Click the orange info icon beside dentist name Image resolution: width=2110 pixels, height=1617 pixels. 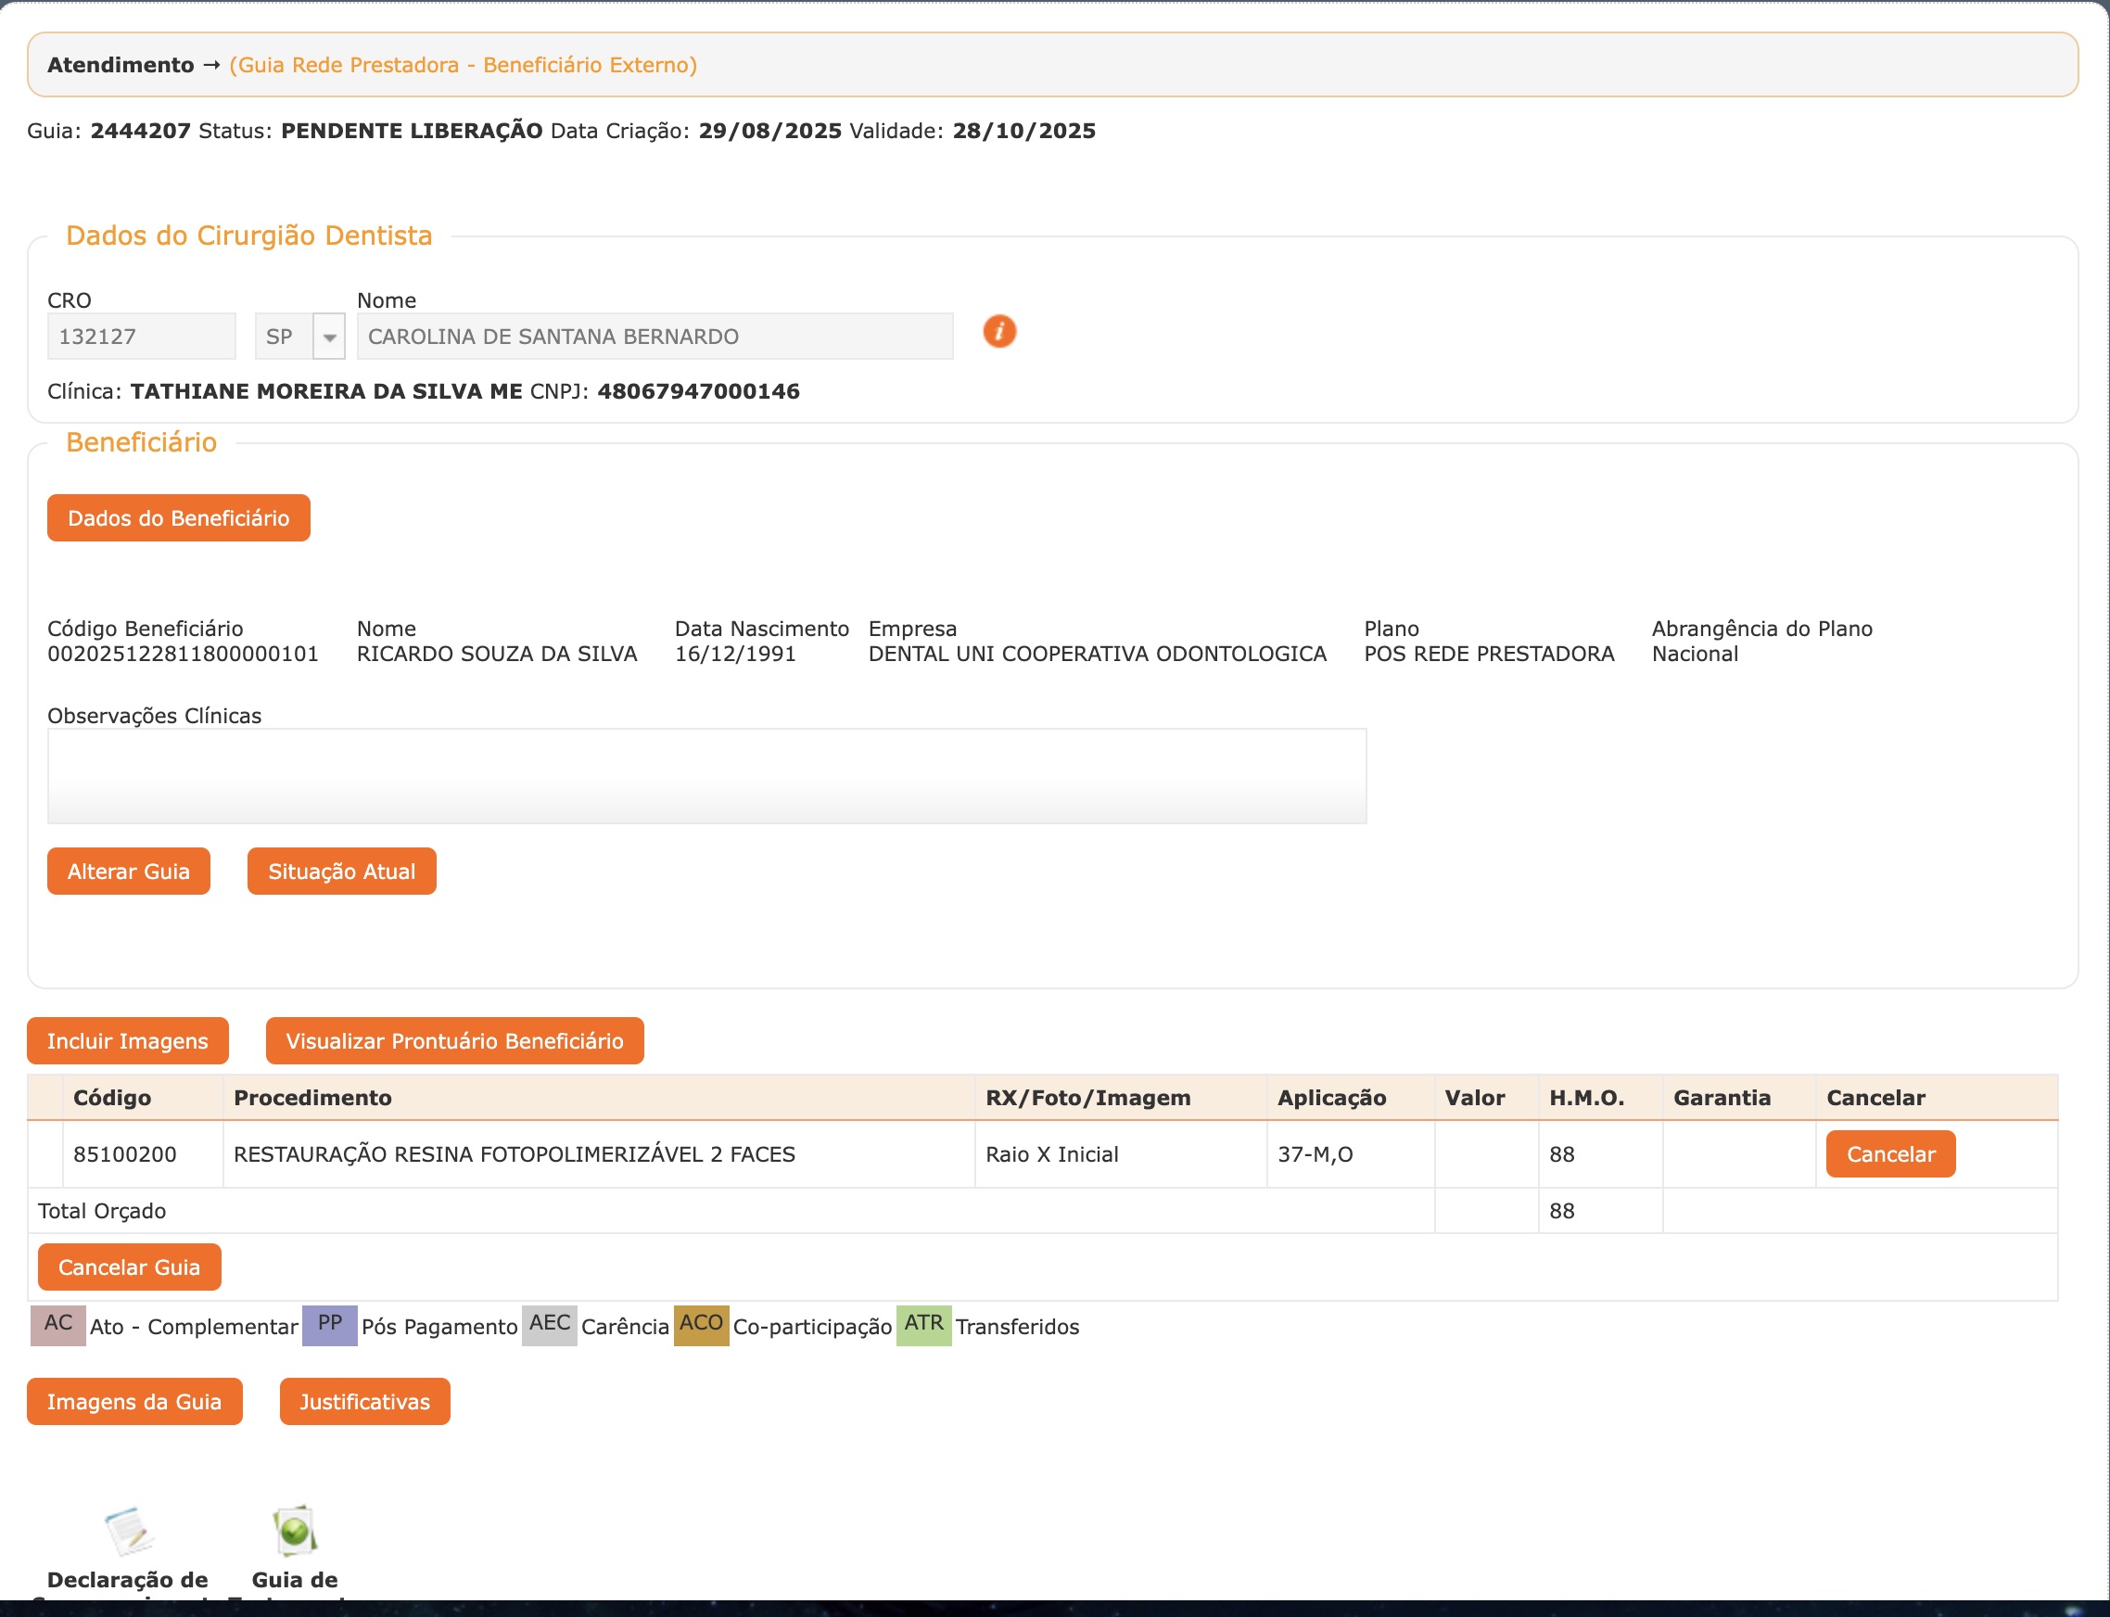click(x=998, y=332)
